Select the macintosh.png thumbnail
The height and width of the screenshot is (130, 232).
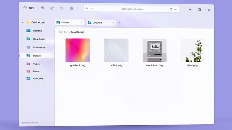(x=155, y=50)
